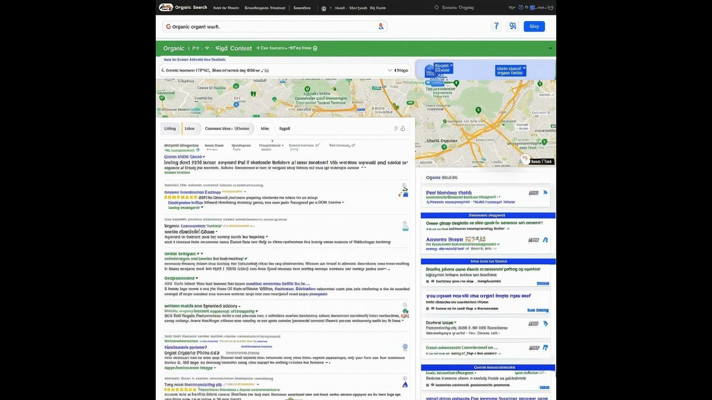Image resolution: width=712 pixels, height=400 pixels.
Task: Click the left map panel thumbnail
Action: click(285, 98)
